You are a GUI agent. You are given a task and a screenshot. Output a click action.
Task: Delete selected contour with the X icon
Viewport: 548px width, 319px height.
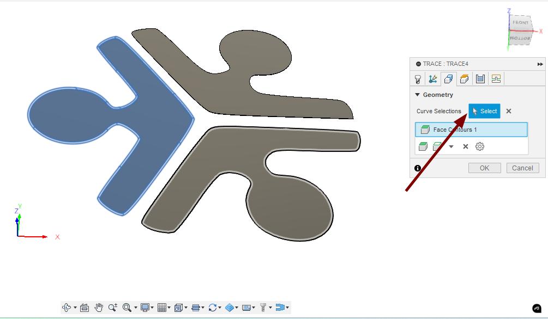pyautogui.click(x=465, y=146)
